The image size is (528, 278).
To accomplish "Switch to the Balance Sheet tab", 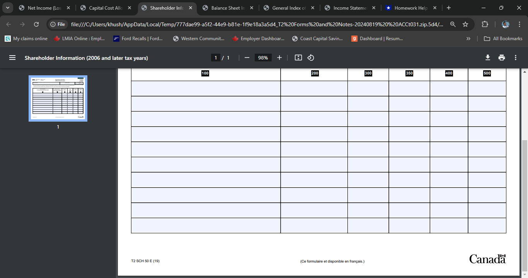I will tap(228, 8).
